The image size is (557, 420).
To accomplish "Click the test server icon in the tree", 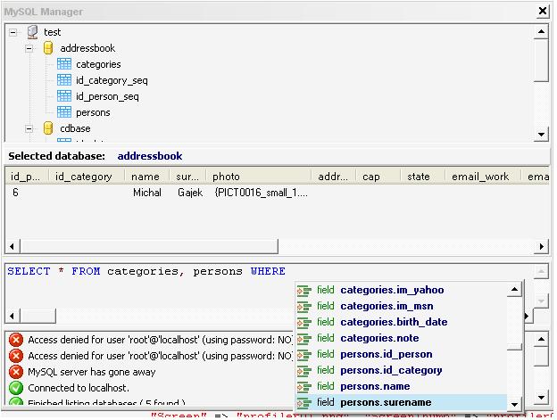I will [x=32, y=32].
